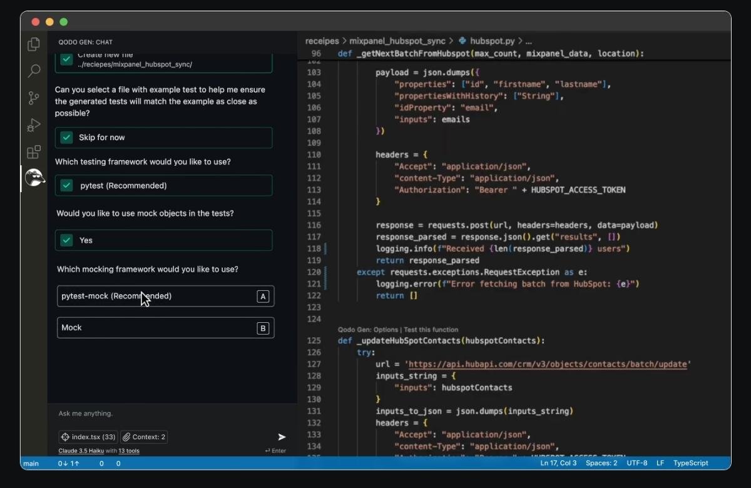Click the index.tsx (33) focus chip
The height and width of the screenshot is (488, 751).
(88, 437)
